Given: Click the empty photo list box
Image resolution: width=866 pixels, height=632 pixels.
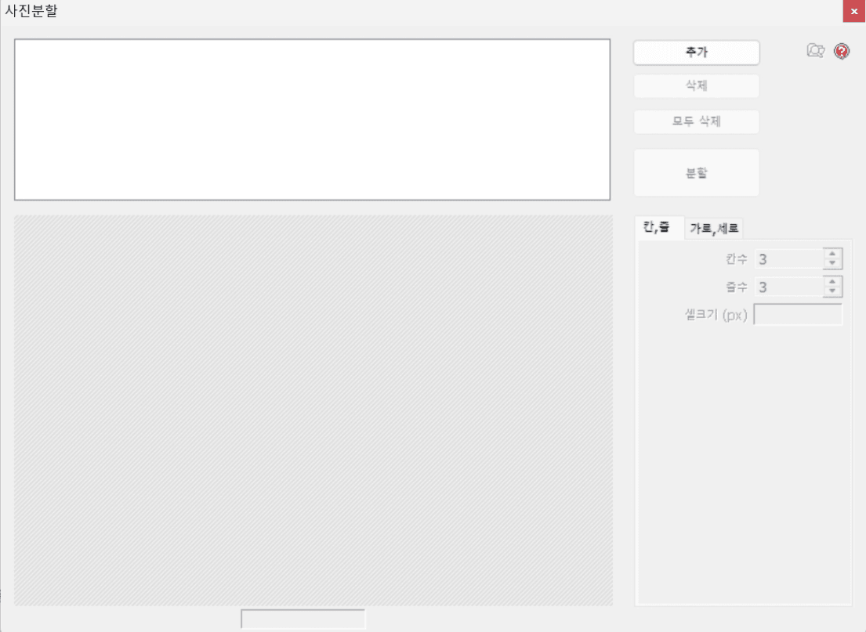Looking at the screenshot, I should pos(312,119).
